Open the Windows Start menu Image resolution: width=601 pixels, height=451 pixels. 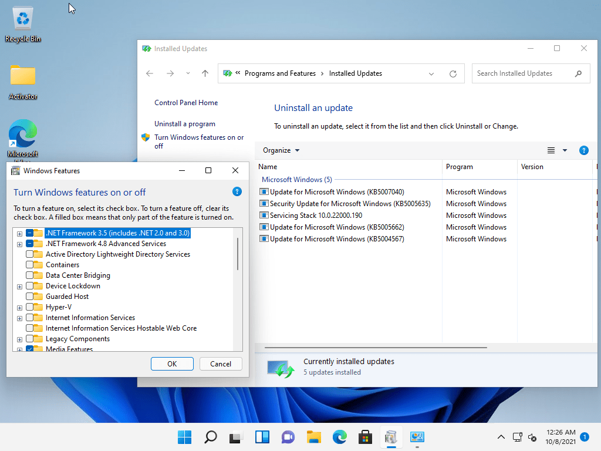point(184,437)
